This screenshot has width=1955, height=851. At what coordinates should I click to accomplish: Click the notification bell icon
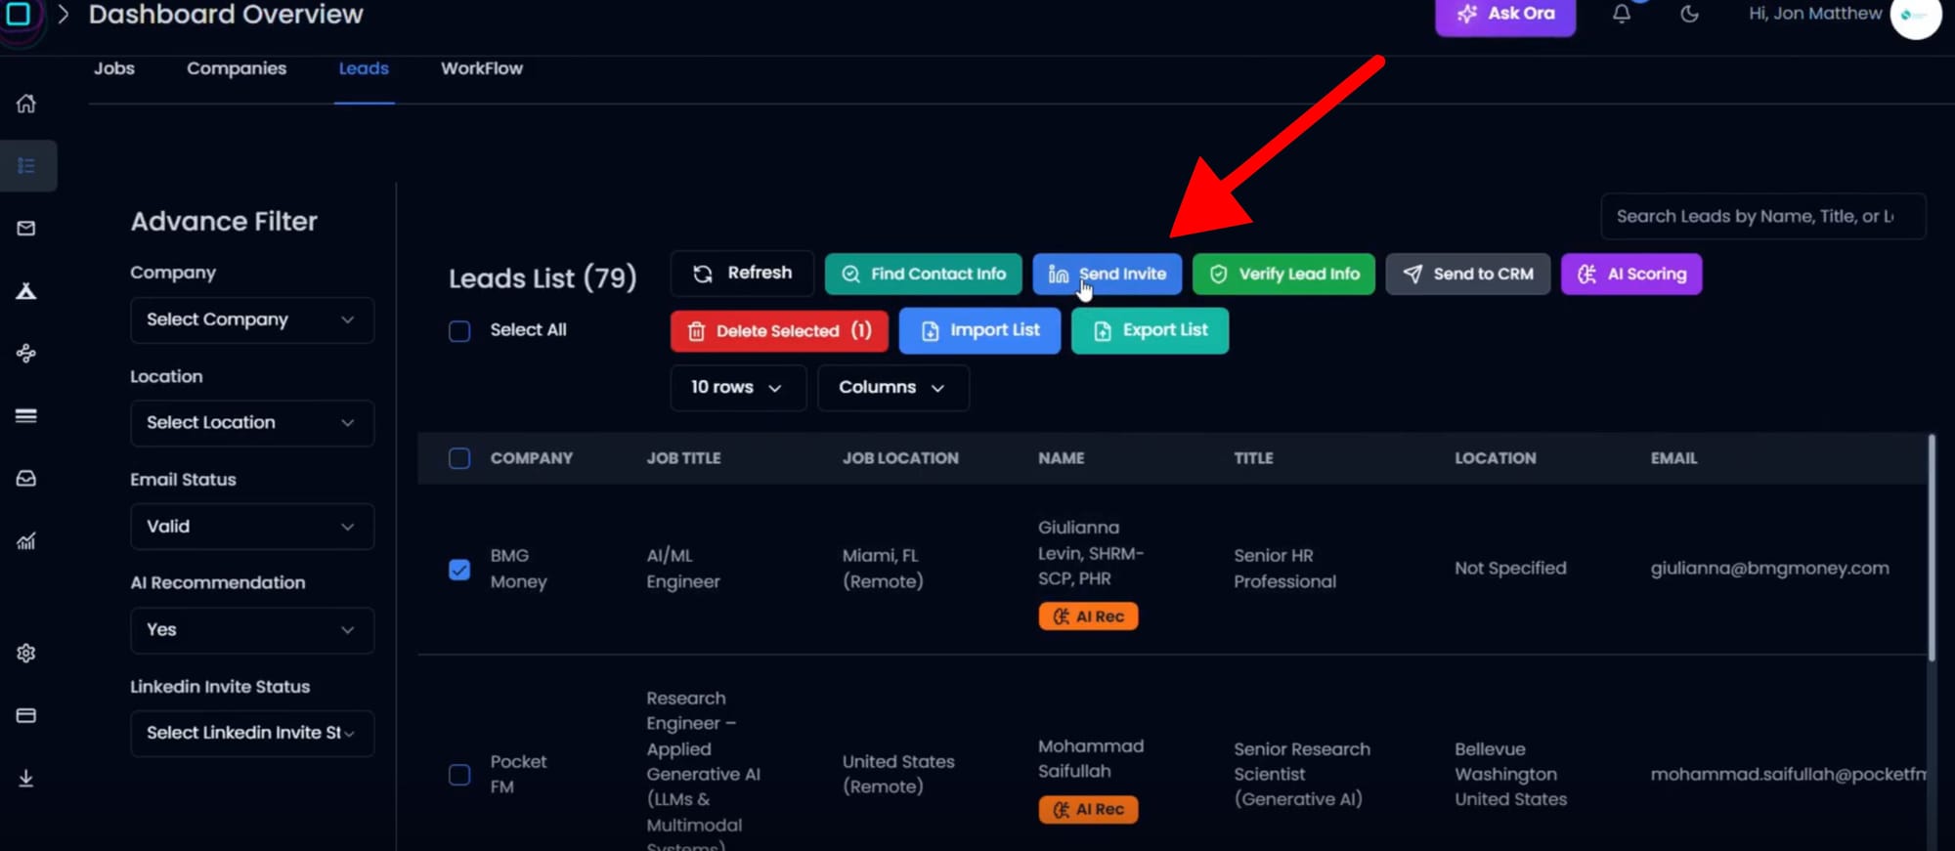[1622, 14]
